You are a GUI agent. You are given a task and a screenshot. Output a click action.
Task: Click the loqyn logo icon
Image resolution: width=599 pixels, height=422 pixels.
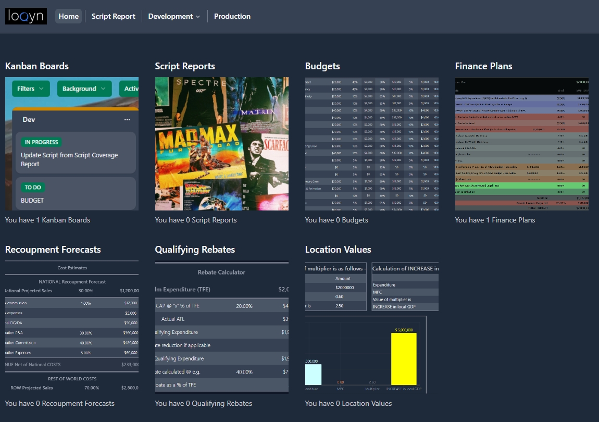coord(26,16)
